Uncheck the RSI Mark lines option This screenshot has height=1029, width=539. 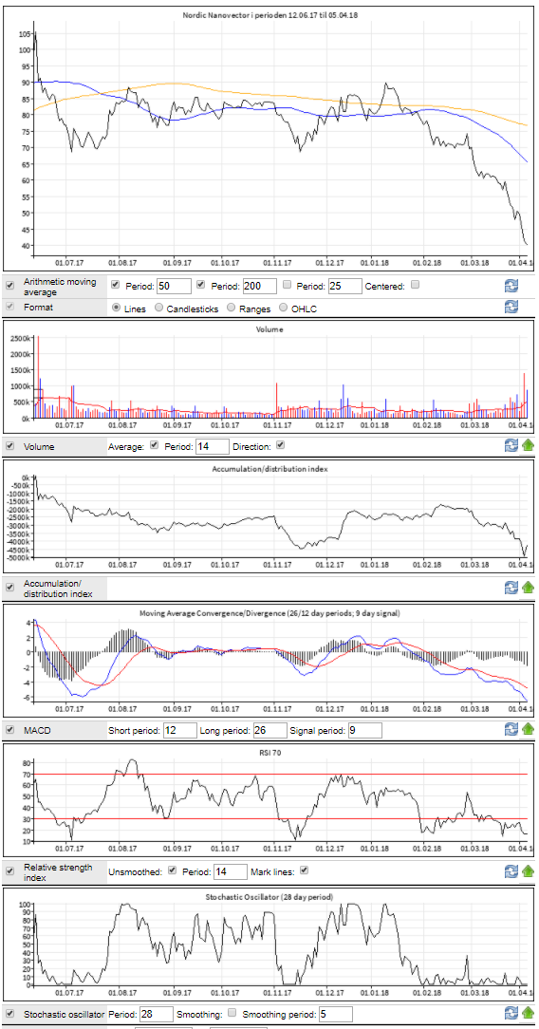point(305,870)
